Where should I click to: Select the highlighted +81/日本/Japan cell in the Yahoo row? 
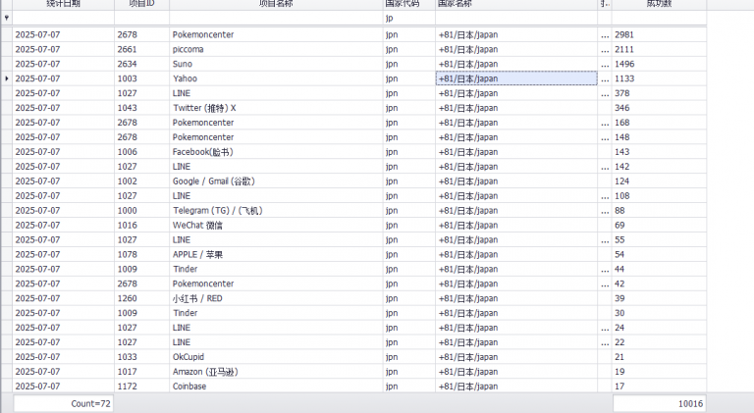(516, 78)
